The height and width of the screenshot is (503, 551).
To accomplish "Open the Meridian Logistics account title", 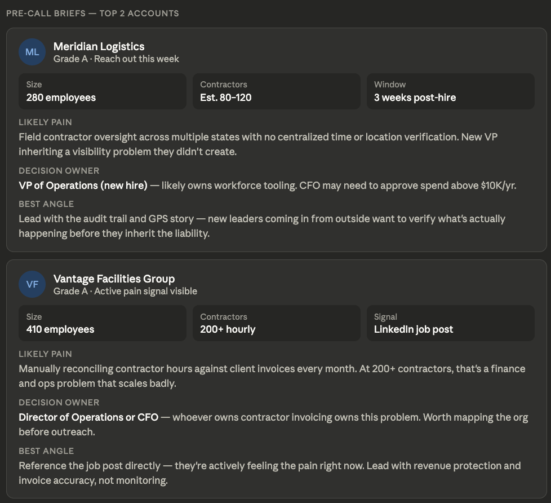I will pyautogui.click(x=99, y=46).
